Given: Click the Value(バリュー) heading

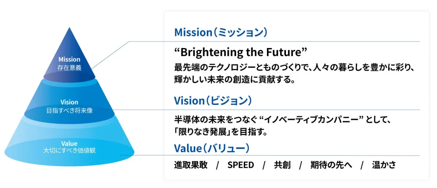Looking at the screenshot, I should coord(212,148).
